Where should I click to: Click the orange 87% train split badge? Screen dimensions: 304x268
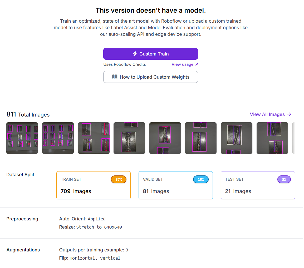point(119,179)
